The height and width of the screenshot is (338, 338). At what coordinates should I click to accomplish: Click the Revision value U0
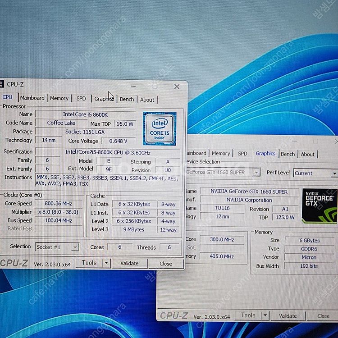pos(168,170)
